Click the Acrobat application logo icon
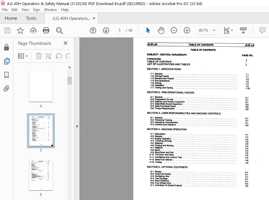 tap(3, 4)
